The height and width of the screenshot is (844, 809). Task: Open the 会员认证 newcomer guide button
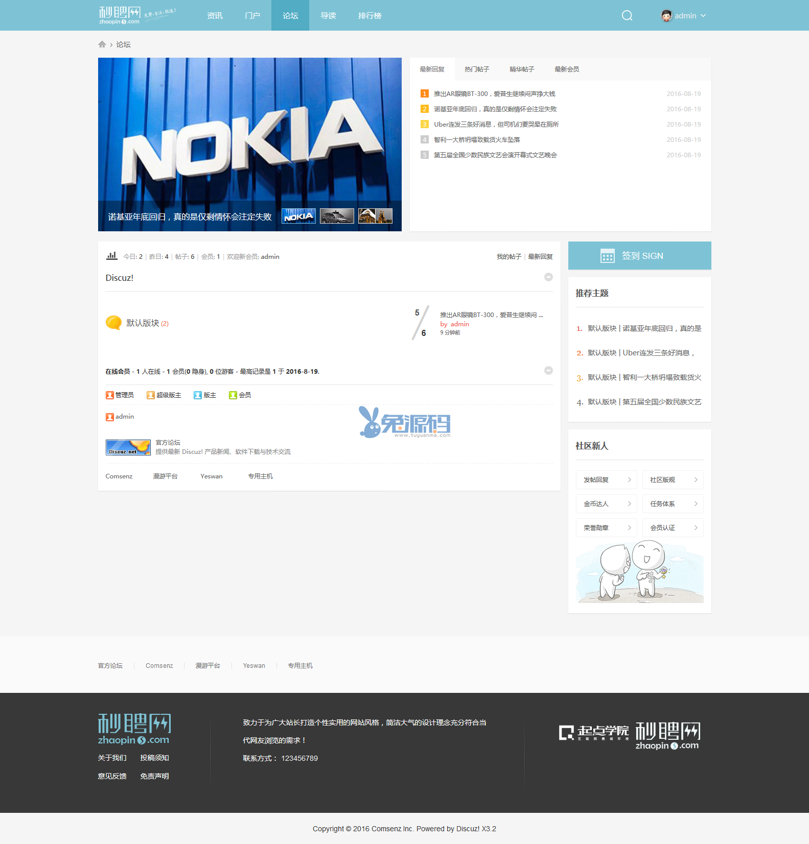point(673,528)
